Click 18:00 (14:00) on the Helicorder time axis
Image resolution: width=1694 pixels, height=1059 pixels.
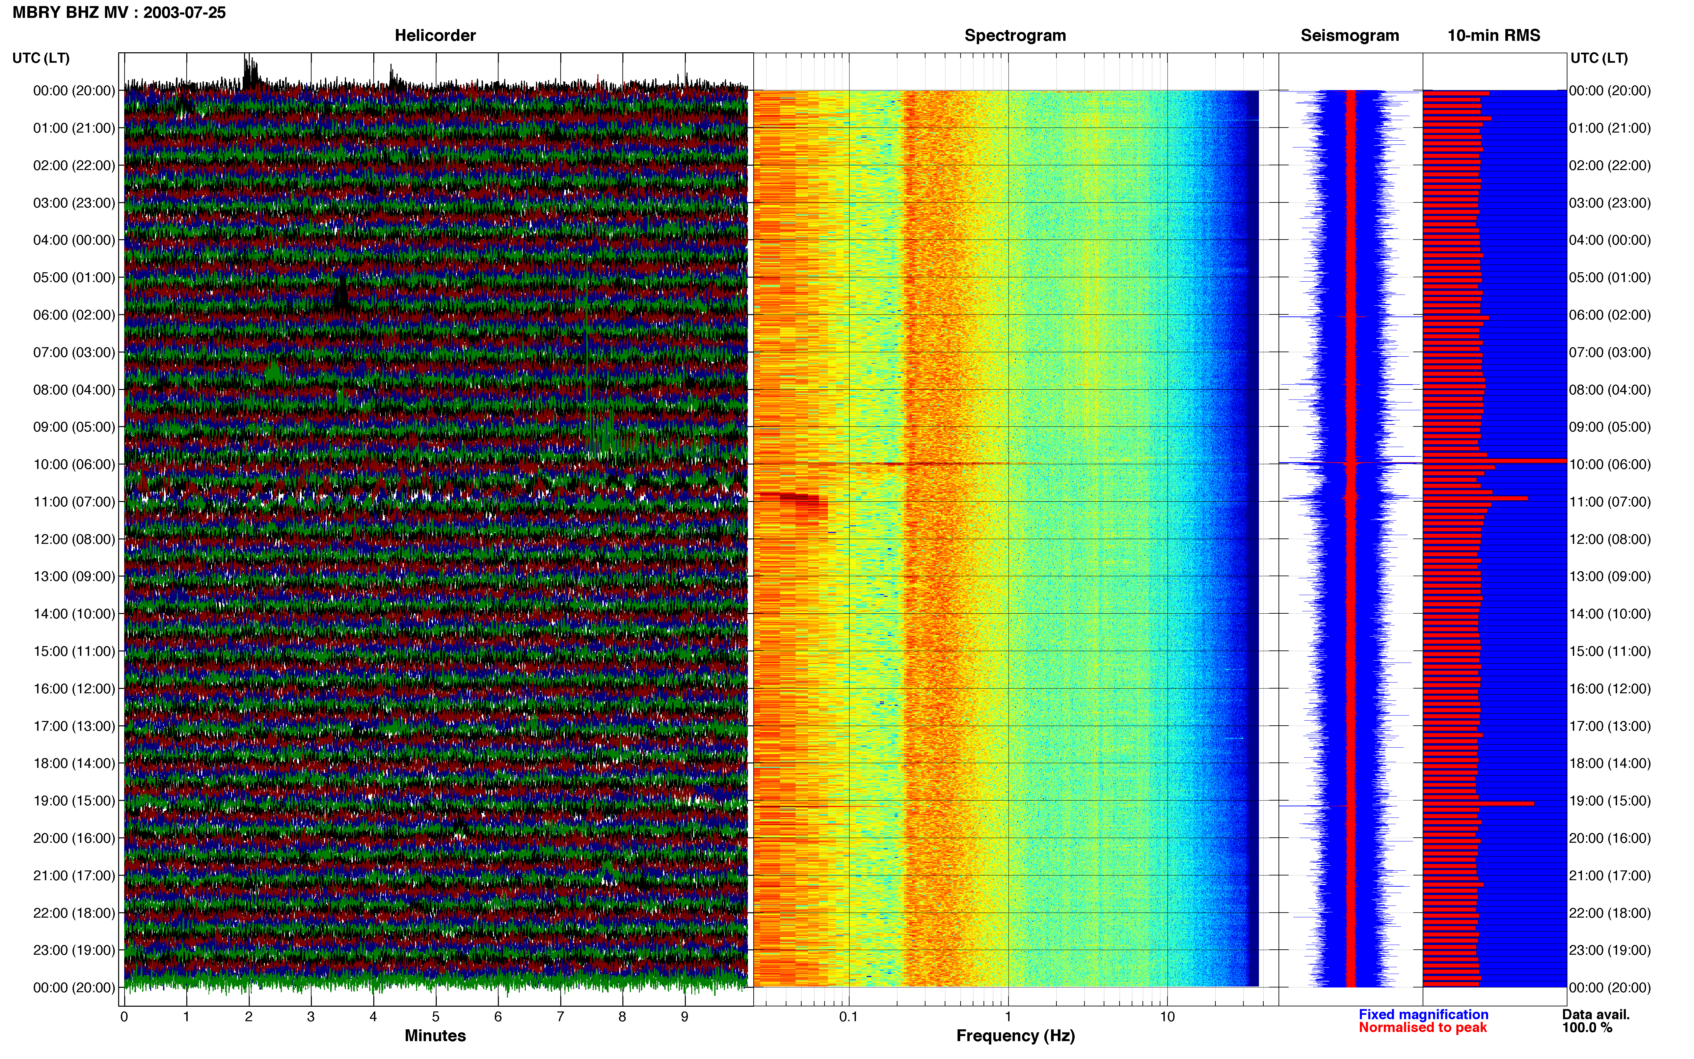(74, 763)
